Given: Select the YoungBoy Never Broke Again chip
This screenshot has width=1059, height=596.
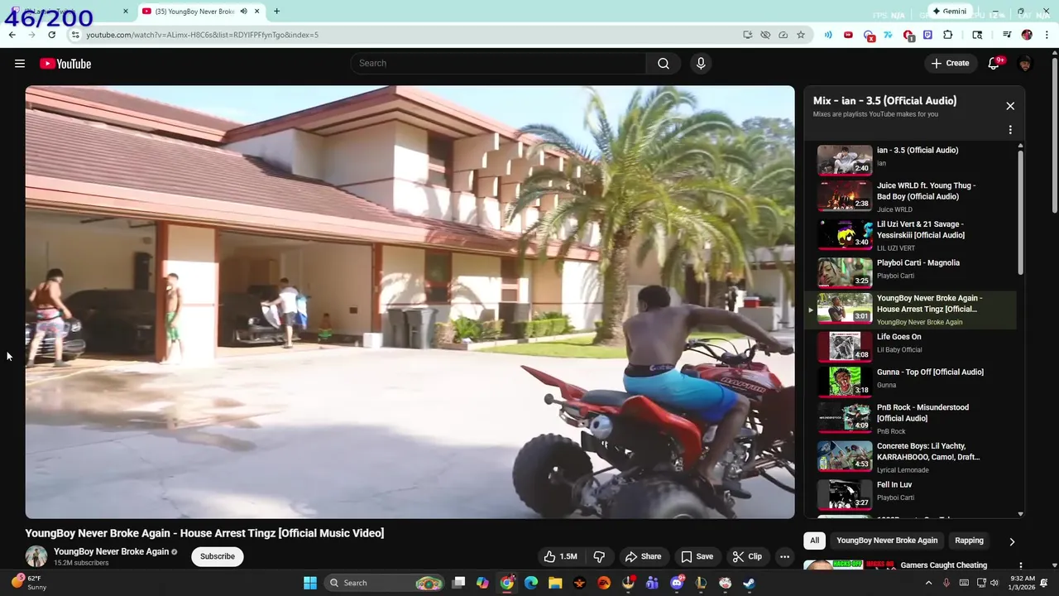Looking at the screenshot, I should 887,541.
